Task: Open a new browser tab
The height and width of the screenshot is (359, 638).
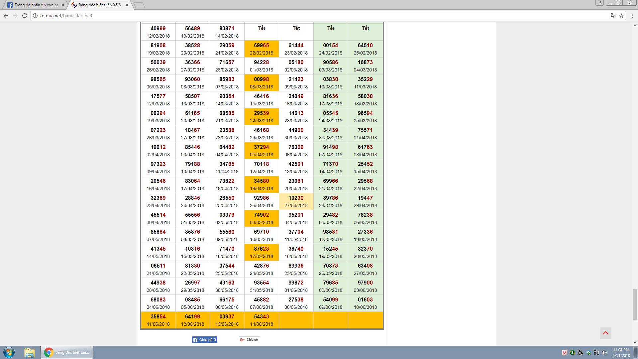Action: point(139,5)
